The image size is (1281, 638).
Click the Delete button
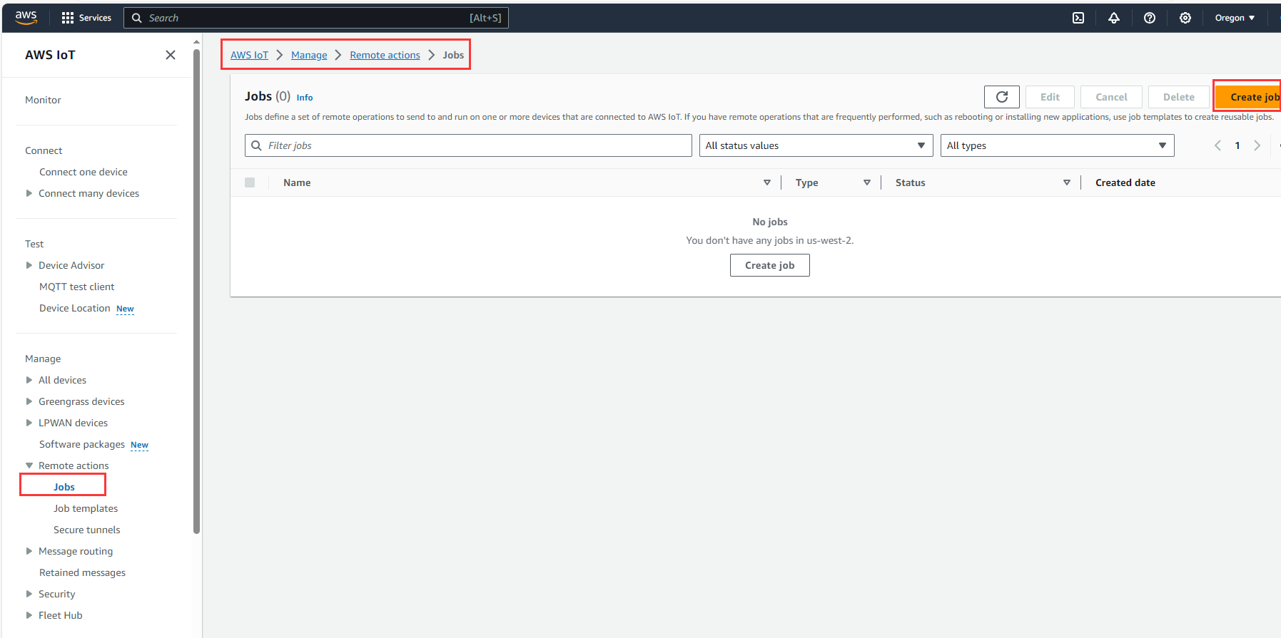(1179, 97)
